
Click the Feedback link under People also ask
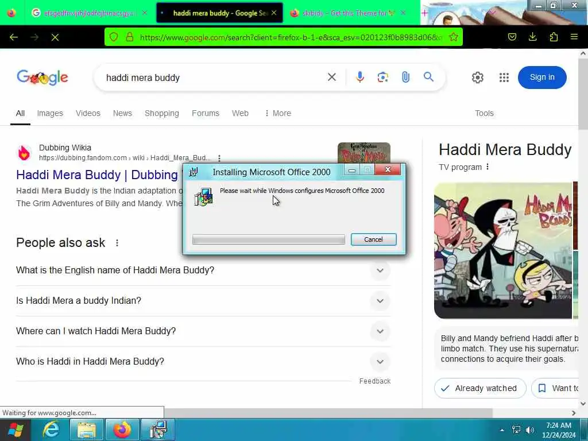[x=374, y=381]
